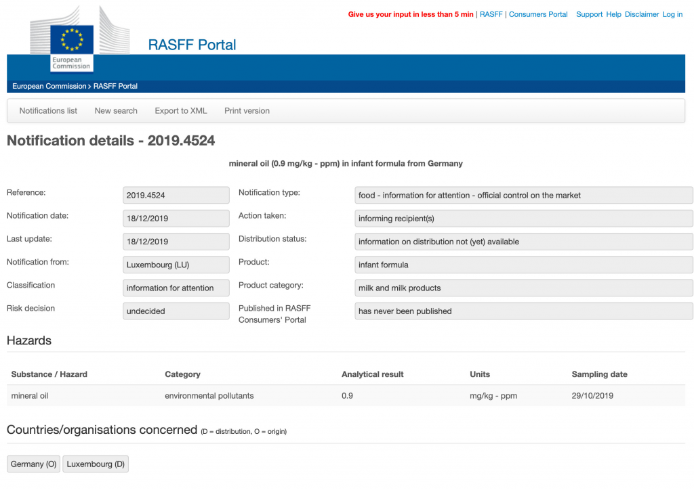Click the 'Notification from:' label
The image size is (694, 490).
pos(38,262)
